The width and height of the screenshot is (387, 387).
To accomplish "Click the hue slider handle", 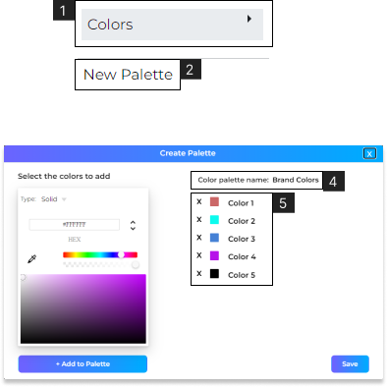I will tap(122, 254).
